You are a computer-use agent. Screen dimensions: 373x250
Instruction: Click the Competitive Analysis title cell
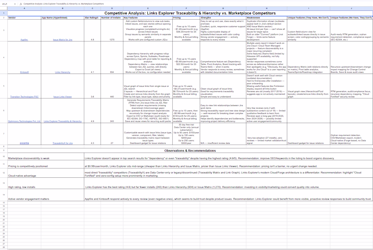coord(190,13)
